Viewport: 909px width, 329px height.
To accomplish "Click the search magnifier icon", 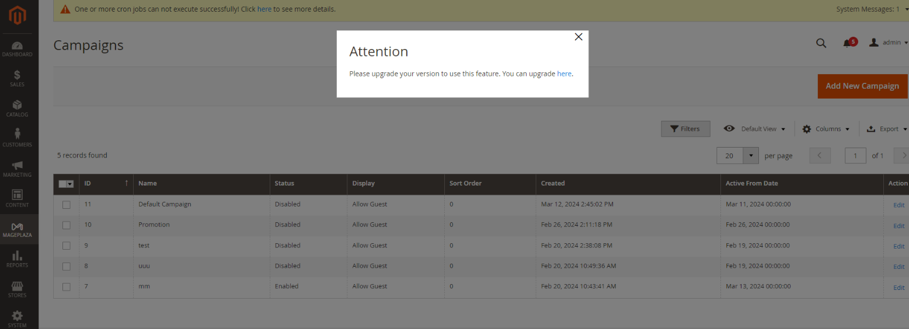I will [x=821, y=43].
